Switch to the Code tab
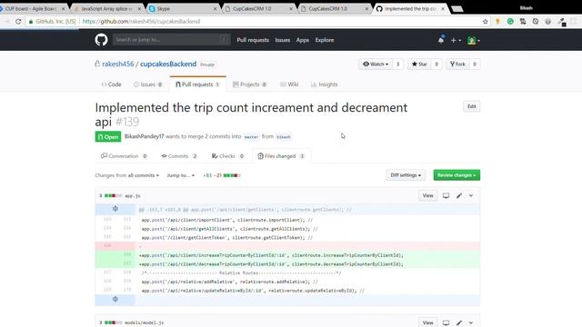The width and height of the screenshot is (582, 327). [111, 84]
